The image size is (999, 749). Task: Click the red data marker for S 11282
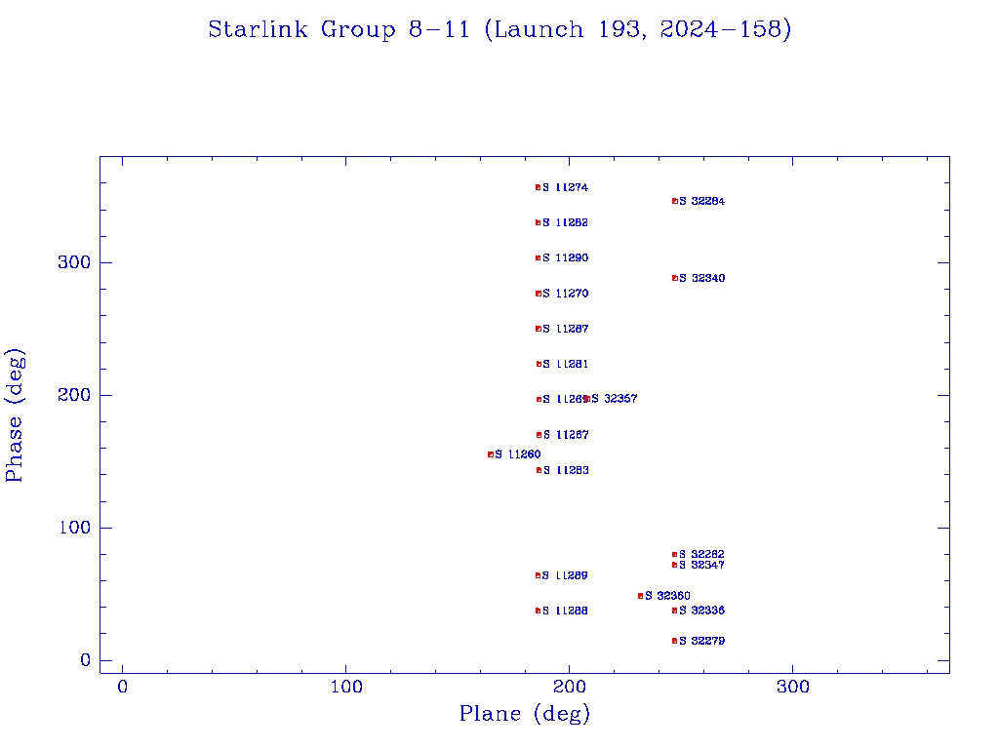[539, 223]
